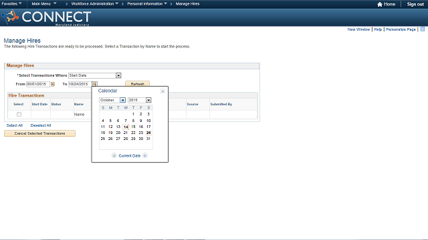Click the Refresh button
Image resolution: width=428 pixels, height=240 pixels.
137,84
